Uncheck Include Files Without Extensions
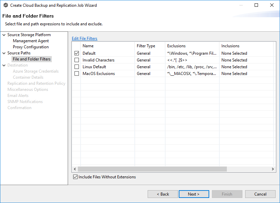Viewport: 280px width, 203px height. [75, 177]
